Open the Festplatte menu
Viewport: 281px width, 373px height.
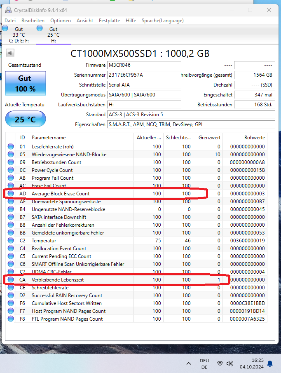click(109, 21)
